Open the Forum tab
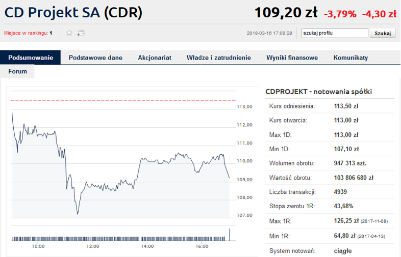The width and height of the screenshot is (401, 257). 18,72
